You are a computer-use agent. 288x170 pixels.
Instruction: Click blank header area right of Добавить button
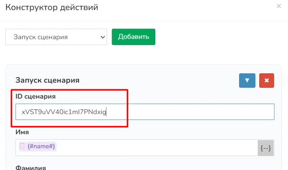pos(217,37)
